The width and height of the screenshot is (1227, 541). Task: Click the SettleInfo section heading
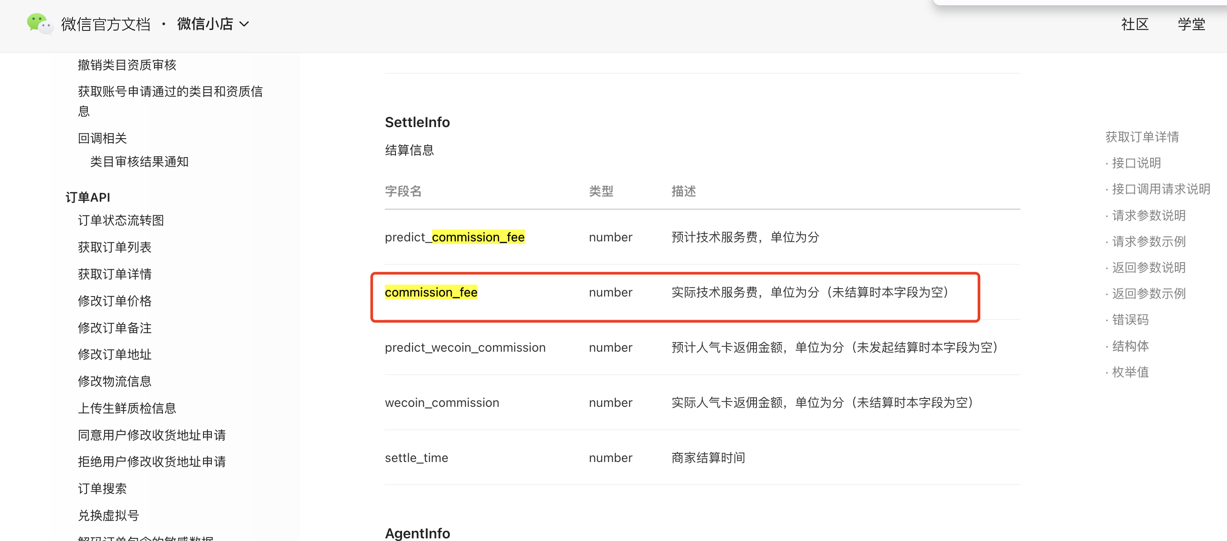point(417,122)
